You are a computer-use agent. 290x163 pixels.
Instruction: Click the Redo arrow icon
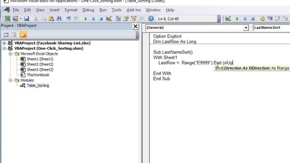[x=76, y=19]
